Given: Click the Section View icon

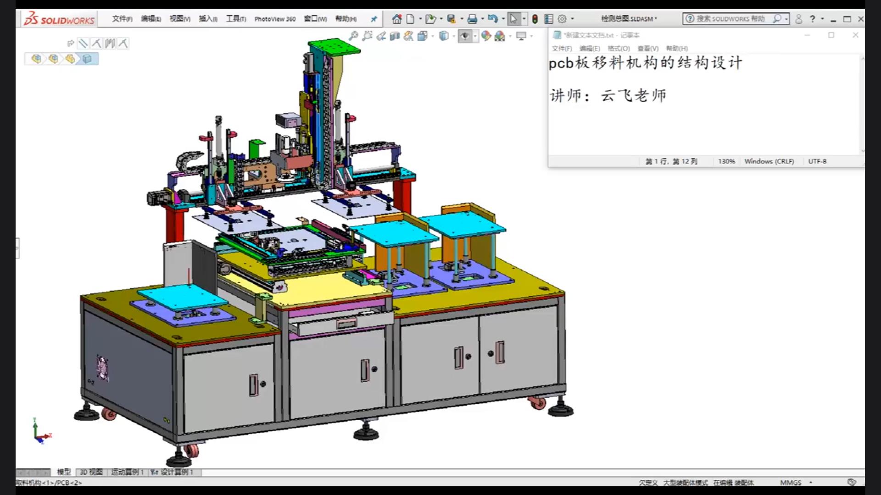Looking at the screenshot, I should coord(395,36).
